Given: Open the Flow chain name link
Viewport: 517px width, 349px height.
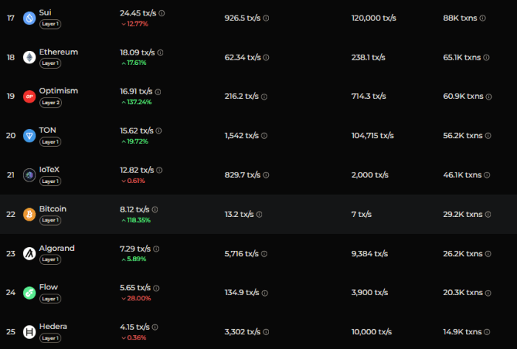Looking at the screenshot, I should click(48, 287).
